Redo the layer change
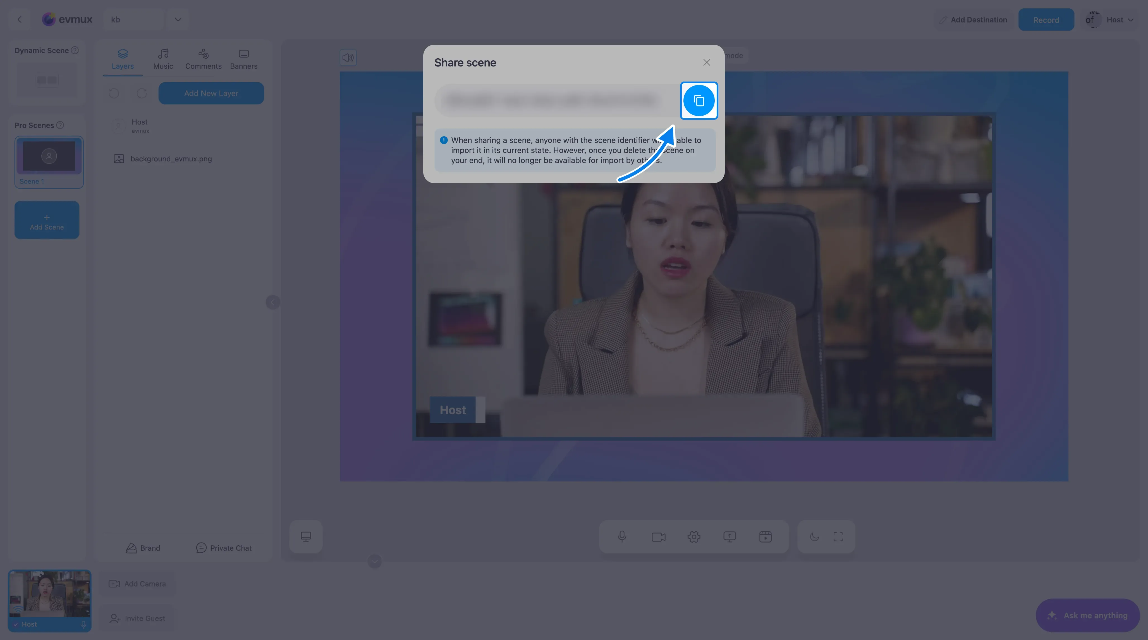Image resolution: width=1148 pixels, height=640 pixels. tap(142, 93)
